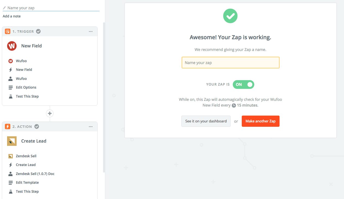
Task: Click the clock icon next to 15 minutes
Action: [234, 105]
